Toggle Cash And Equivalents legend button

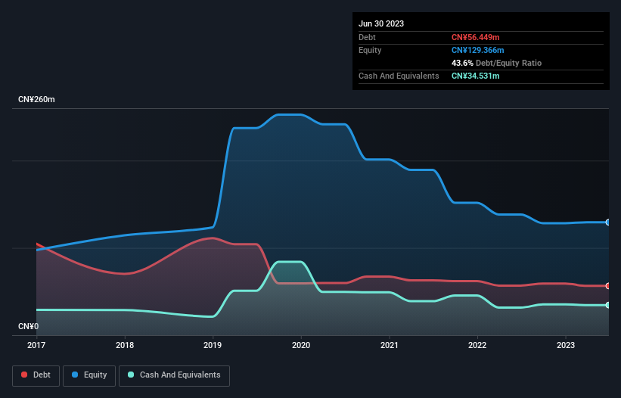174,375
